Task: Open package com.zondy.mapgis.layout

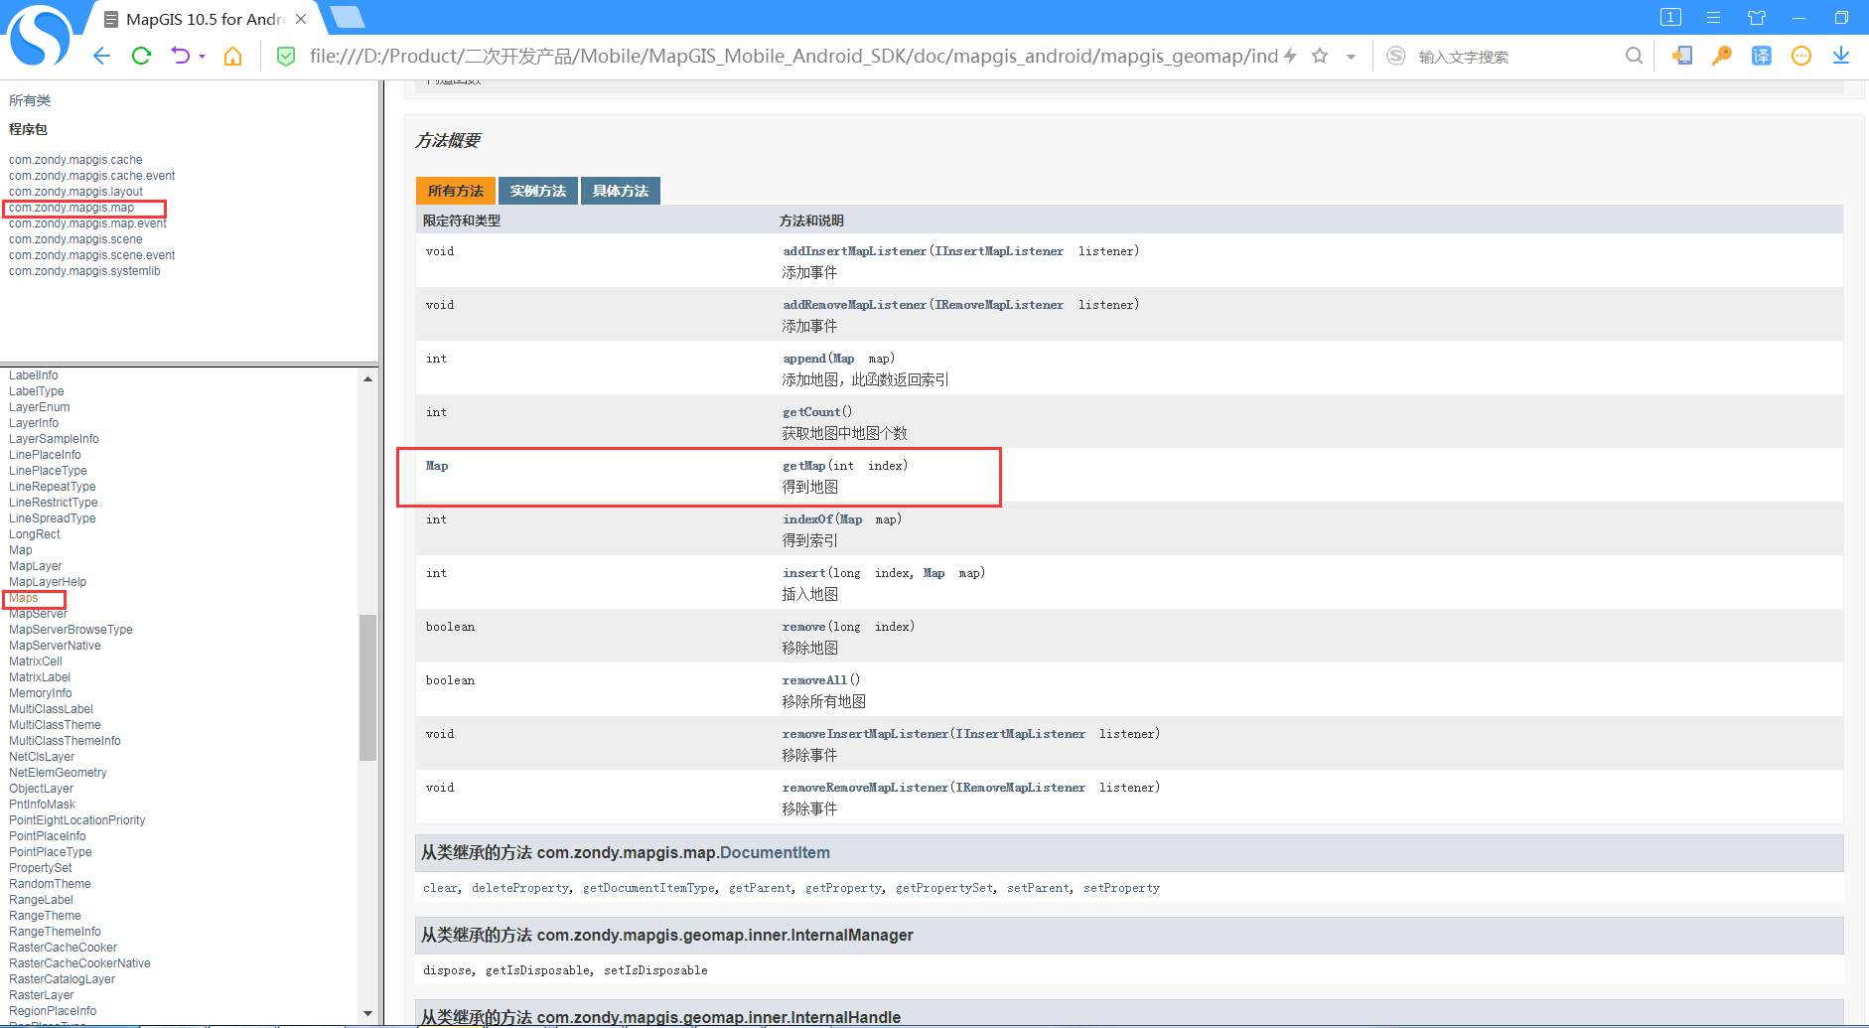Action: [x=75, y=192]
